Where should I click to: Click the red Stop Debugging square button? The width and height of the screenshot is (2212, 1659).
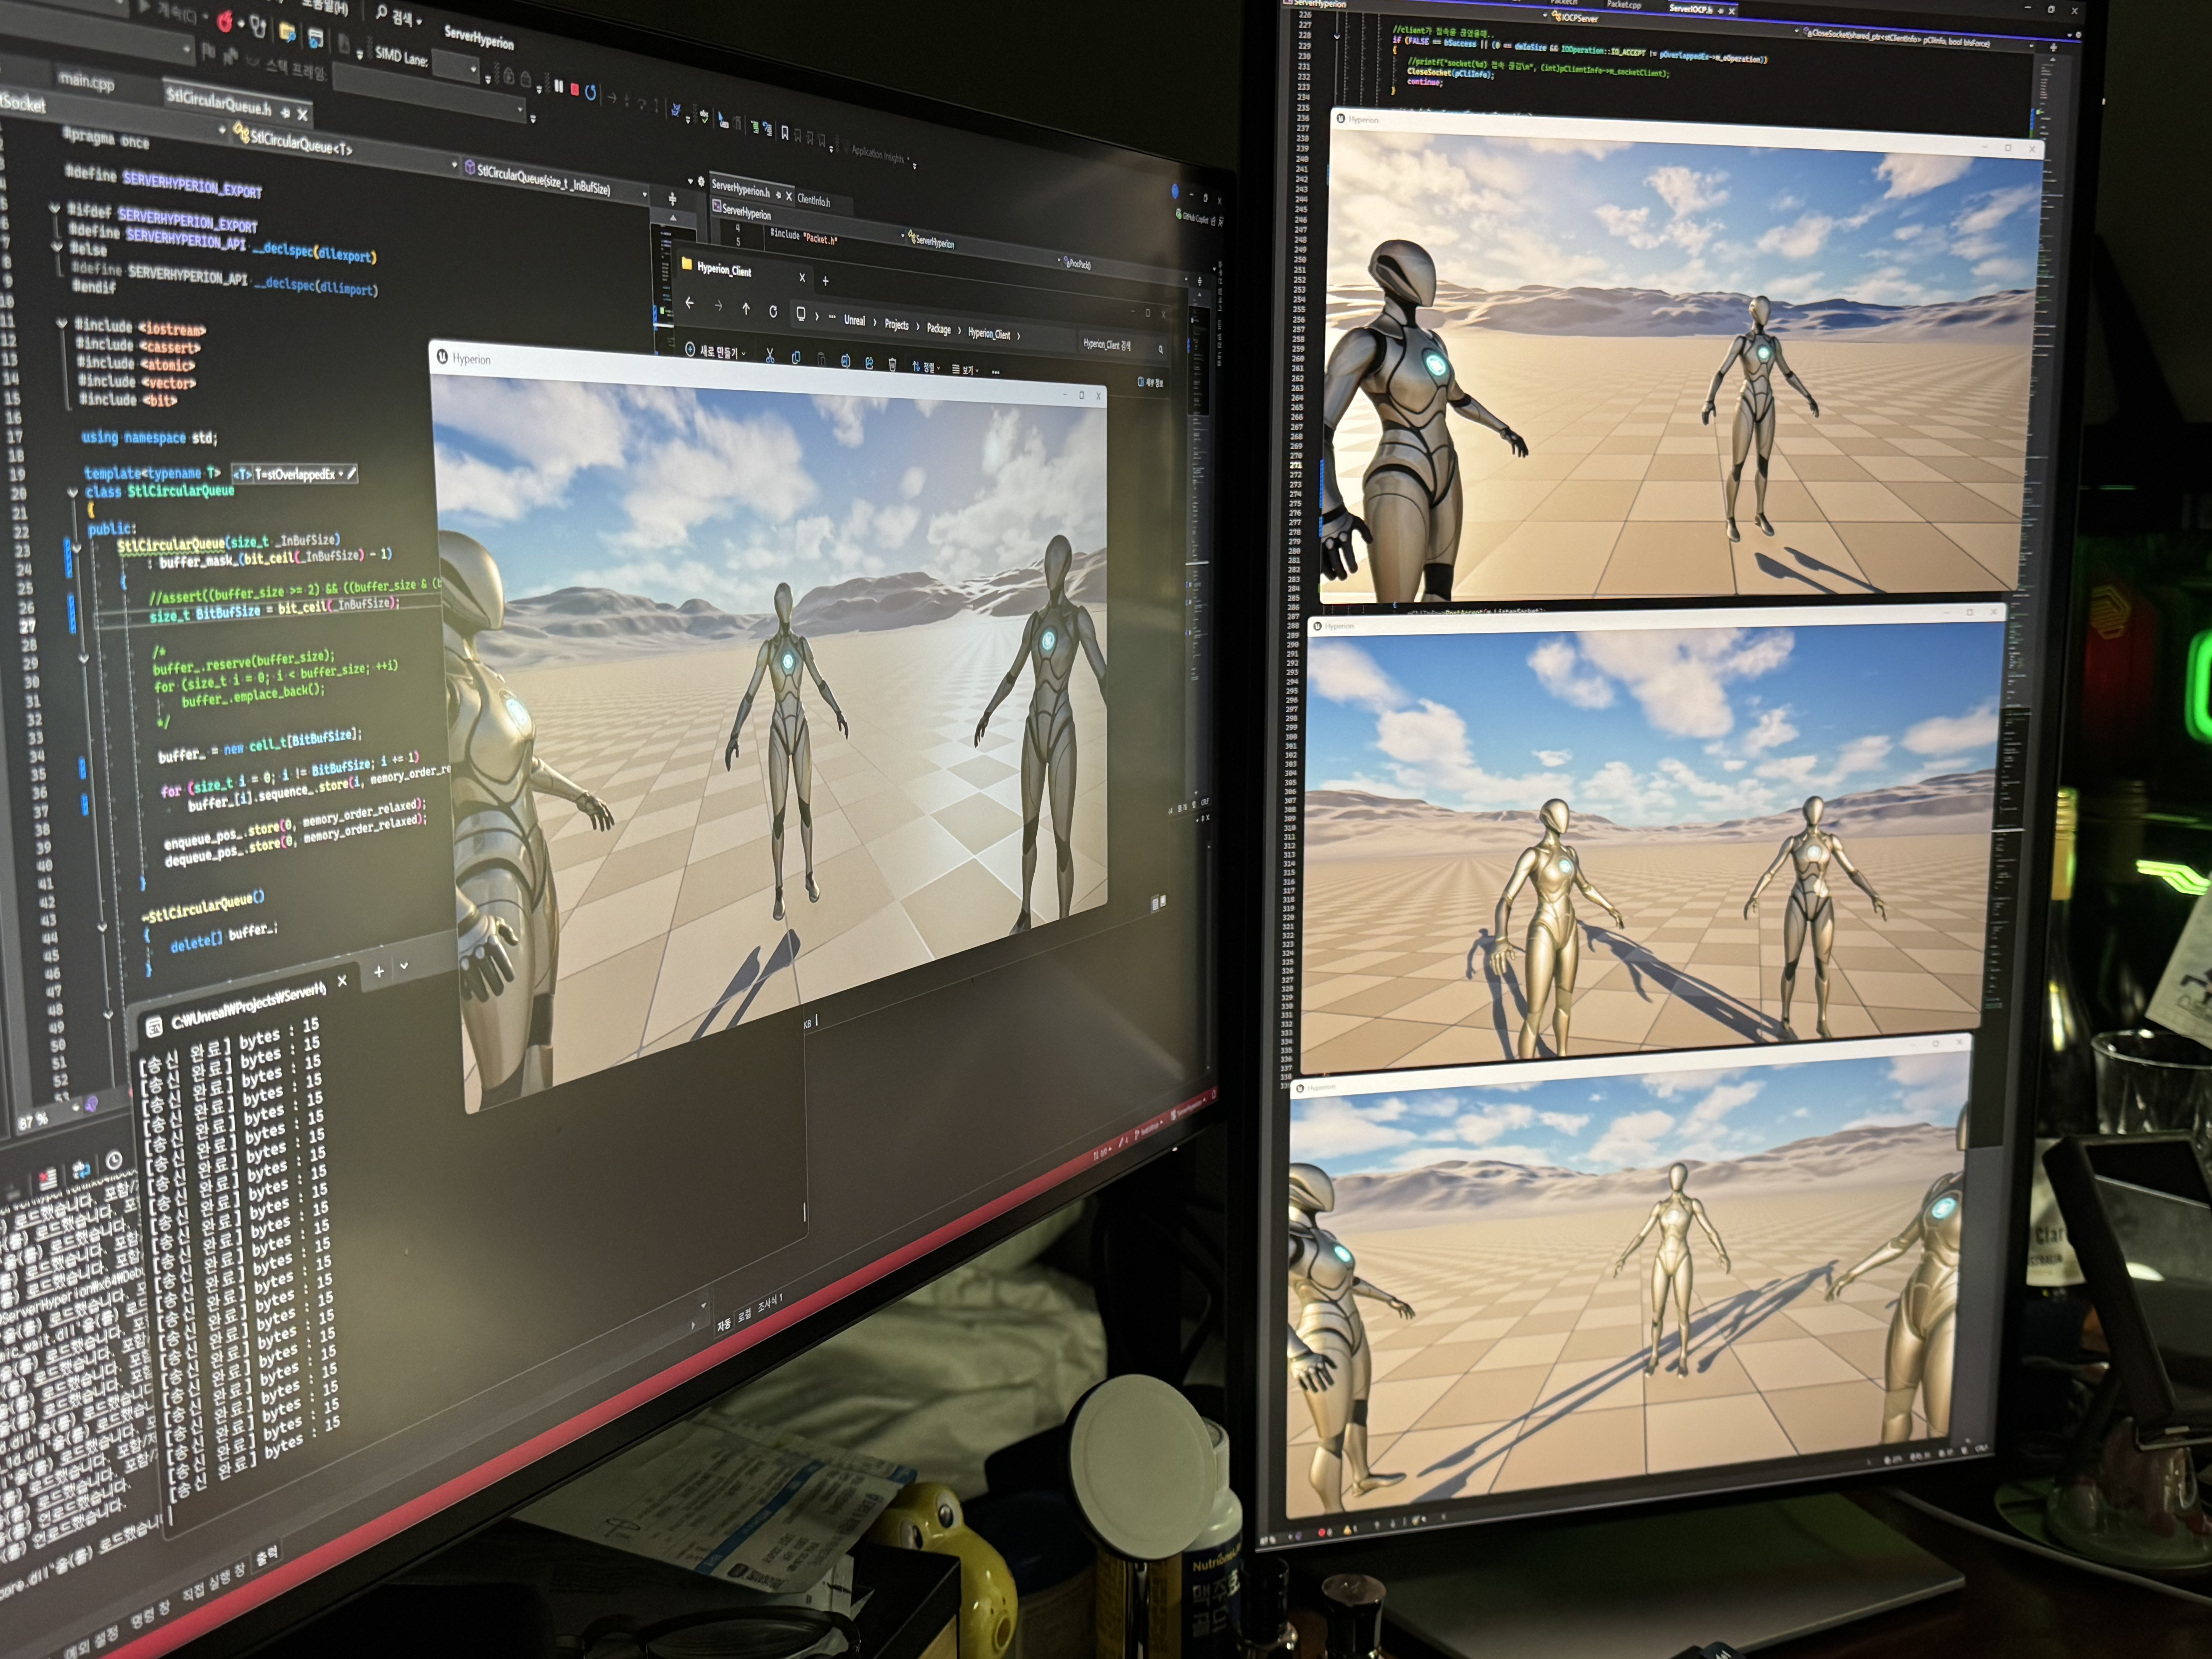click(575, 89)
